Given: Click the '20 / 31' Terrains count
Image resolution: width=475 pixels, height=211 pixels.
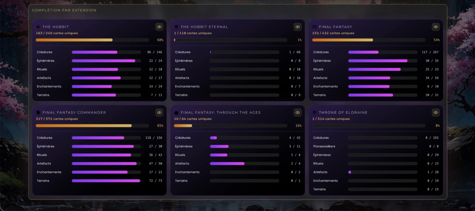Looking at the screenshot, I should click(x=432, y=95).
